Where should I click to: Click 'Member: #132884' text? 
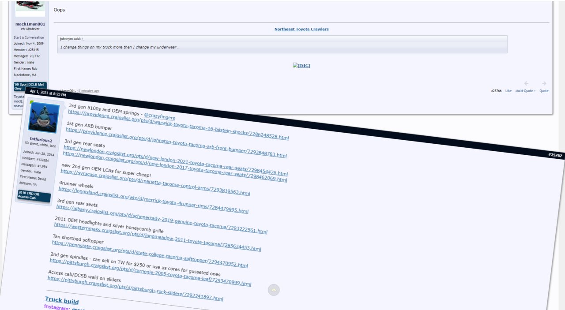click(x=36, y=159)
